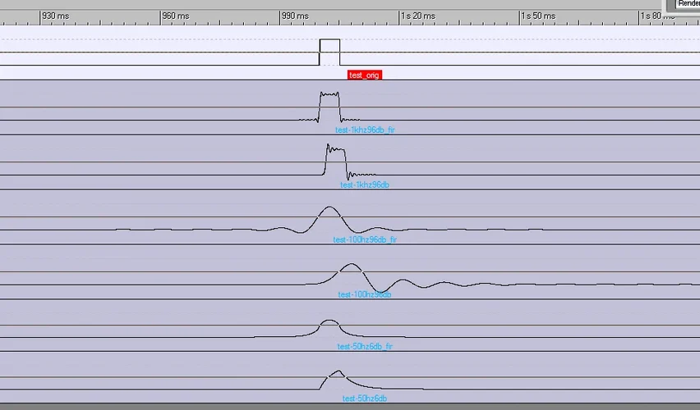Select the test-100hz96db track label
700x410 pixels.
point(365,294)
